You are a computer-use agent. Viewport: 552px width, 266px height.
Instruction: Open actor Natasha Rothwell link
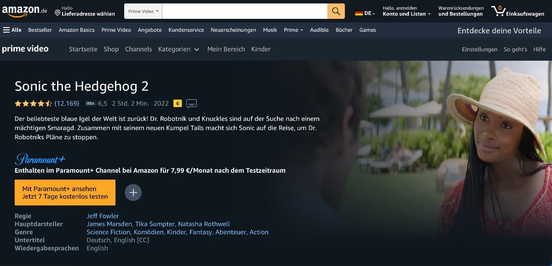[204, 224]
